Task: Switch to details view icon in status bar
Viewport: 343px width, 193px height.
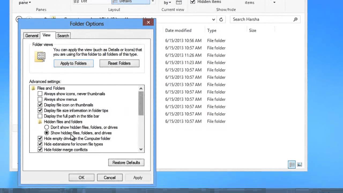Action: pyautogui.click(x=292, y=165)
